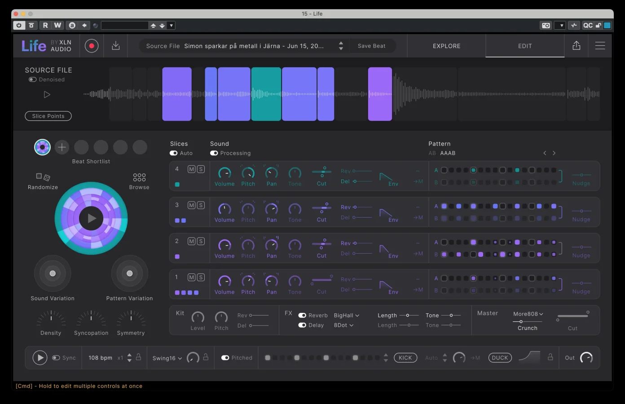Click the red record icon next to the Life logo
The width and height of the screenshot is (625, 404).
click(x=92, y=45)
